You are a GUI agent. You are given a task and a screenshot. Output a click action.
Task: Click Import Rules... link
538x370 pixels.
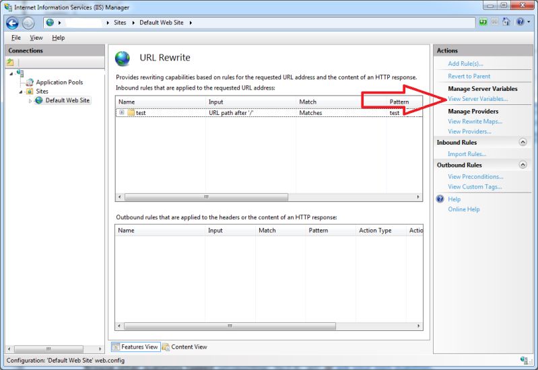[467, 154]
